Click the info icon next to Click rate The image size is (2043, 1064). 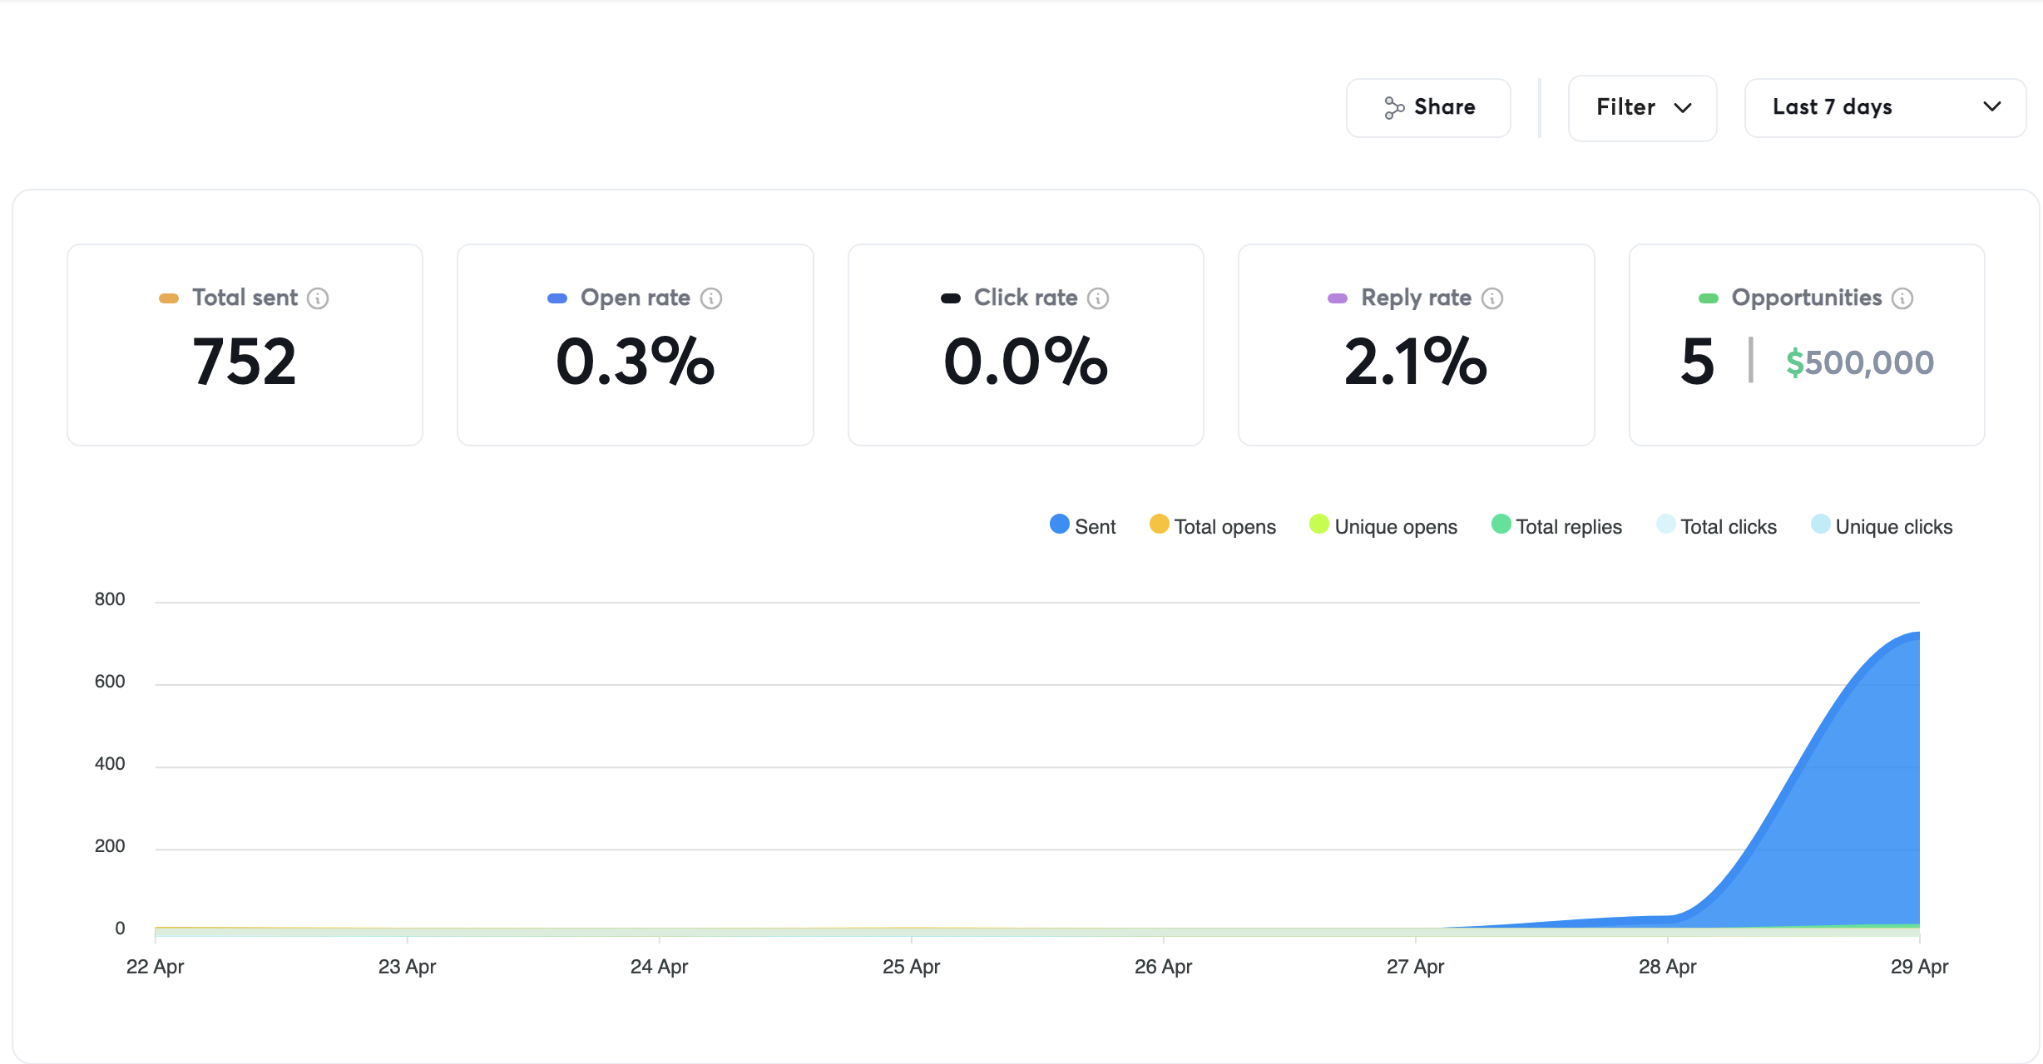pyautogui.click(x=1098, y=298)
